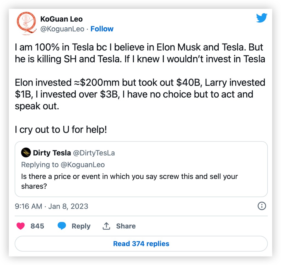
Task: Open the @KoguanLeo handle link
Action: point(62,29)
